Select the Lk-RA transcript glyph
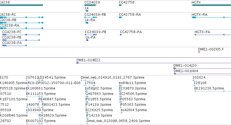This screenshot has height=125, width=231. (87, 23)
